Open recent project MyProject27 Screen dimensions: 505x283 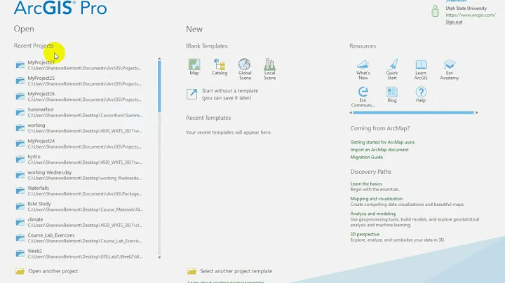tap(79, 65)
